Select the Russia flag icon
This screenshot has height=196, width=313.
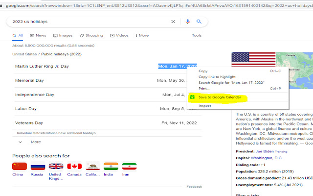pyautogui.click(x=38, y=166)
